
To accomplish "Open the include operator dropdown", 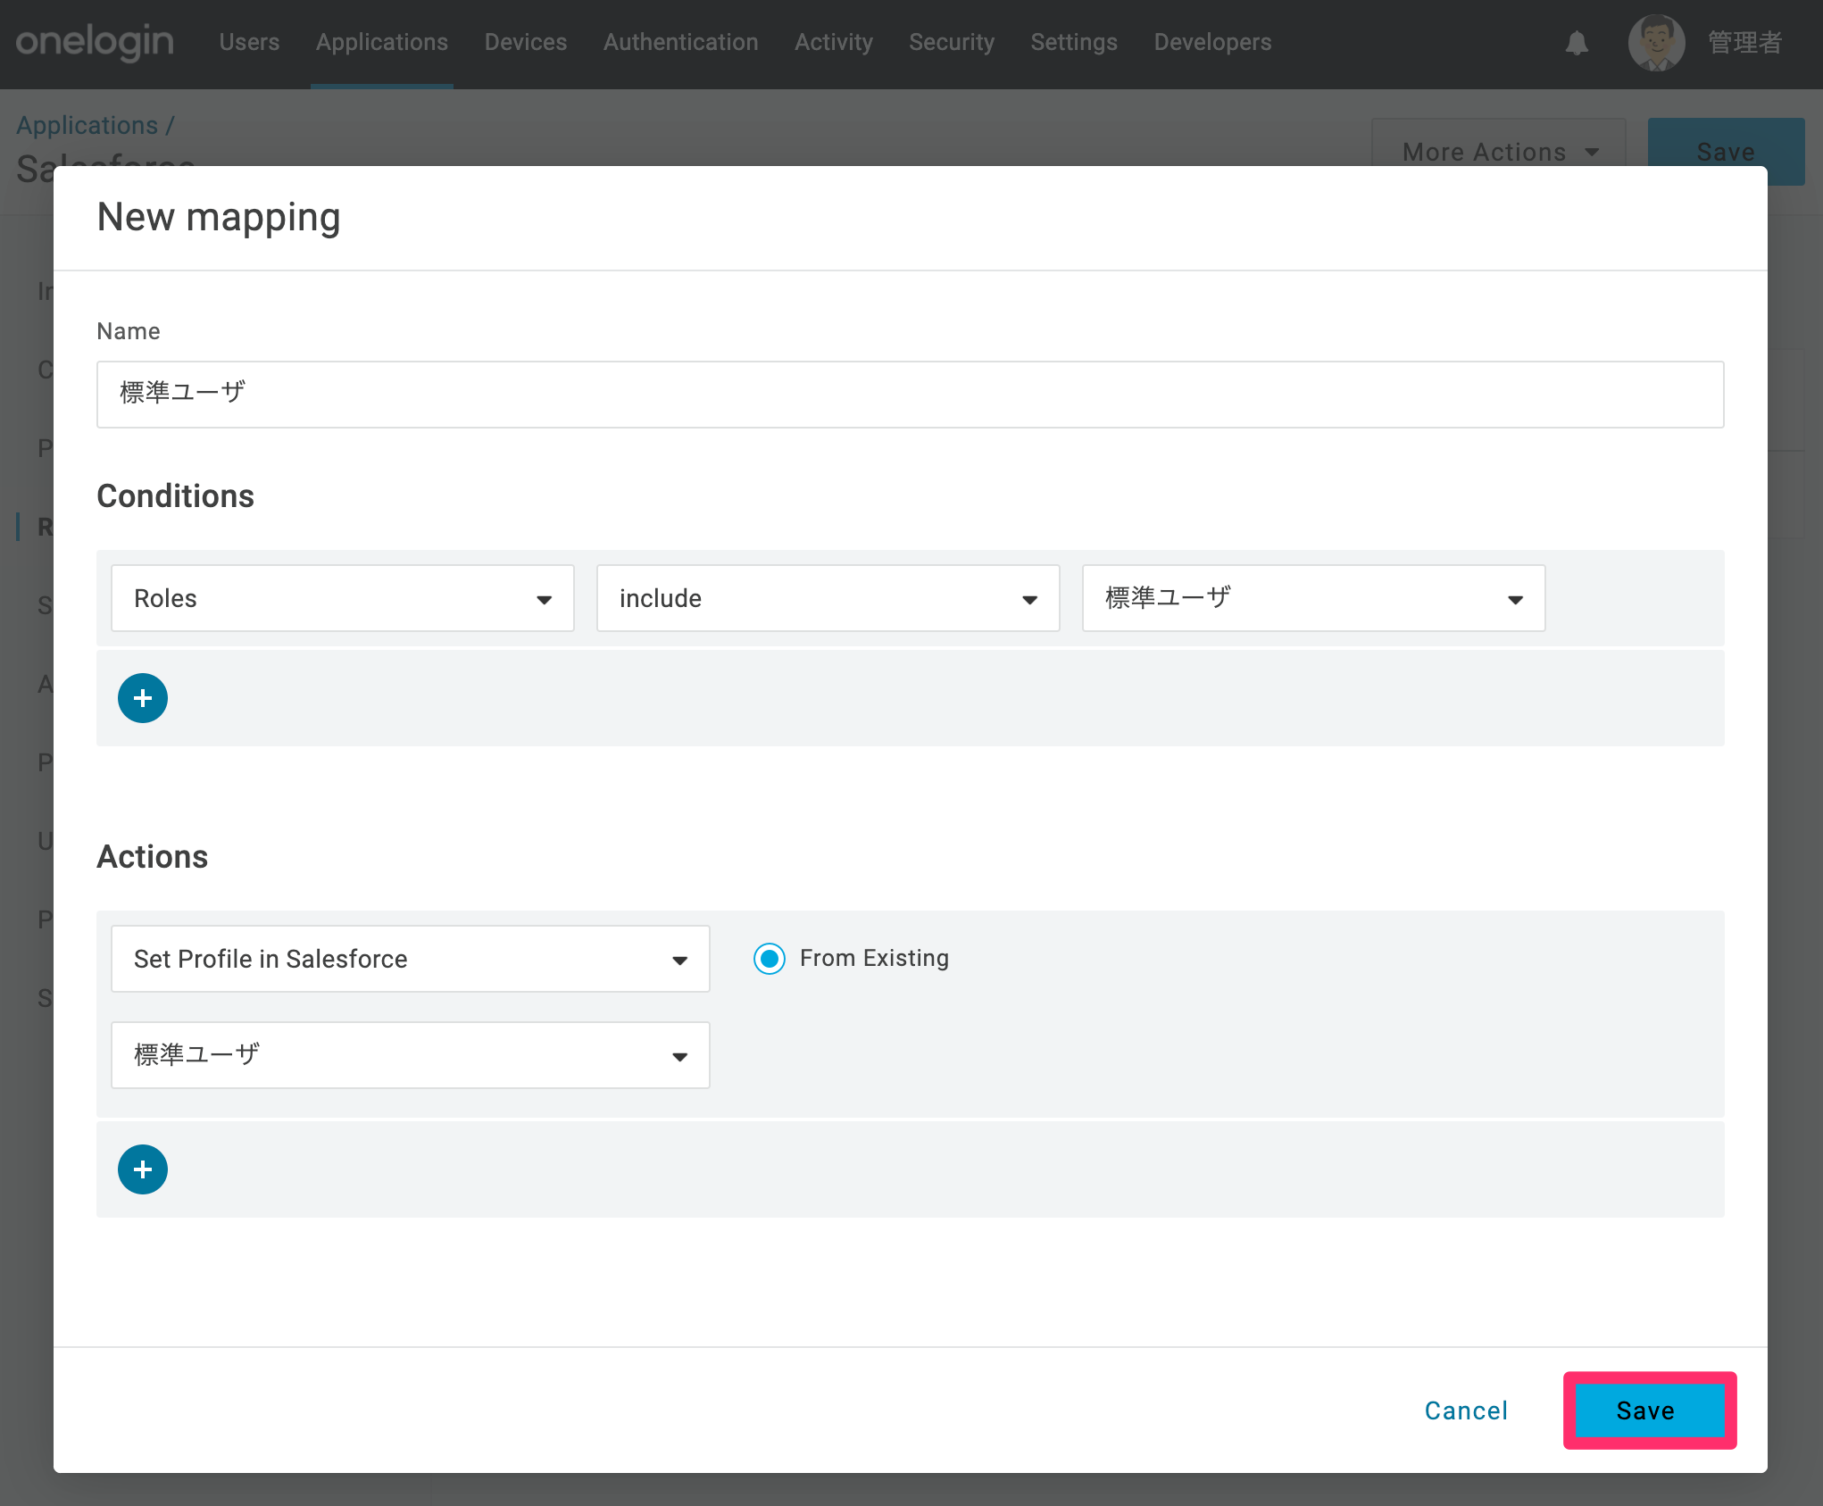I will (828, 598).
